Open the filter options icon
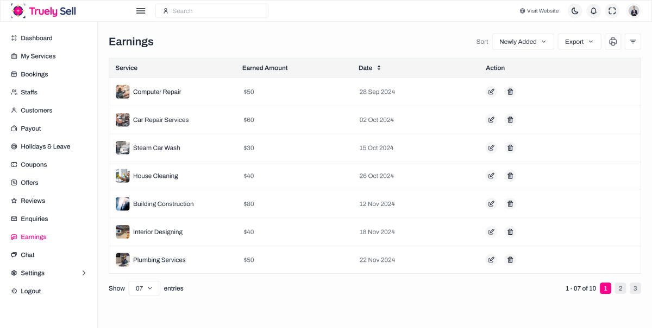This screenshot has height=328, width=652. point(633,42)
